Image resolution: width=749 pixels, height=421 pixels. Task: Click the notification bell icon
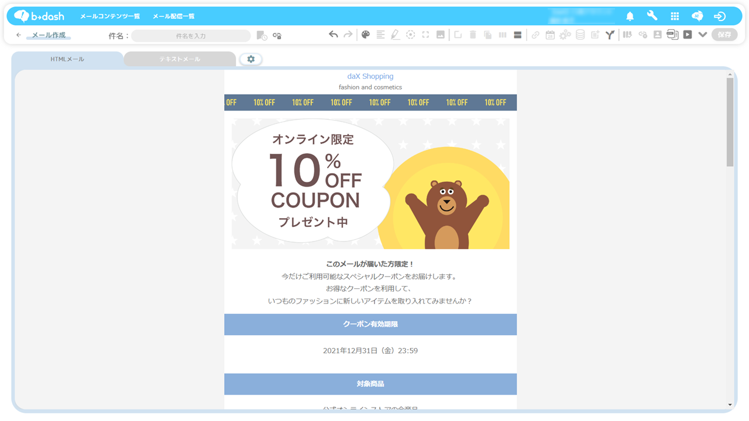pos(630,16)
